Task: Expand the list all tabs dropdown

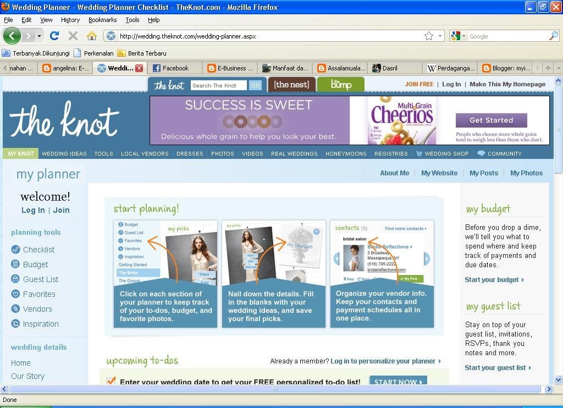Action: click(x=558, y=68)
